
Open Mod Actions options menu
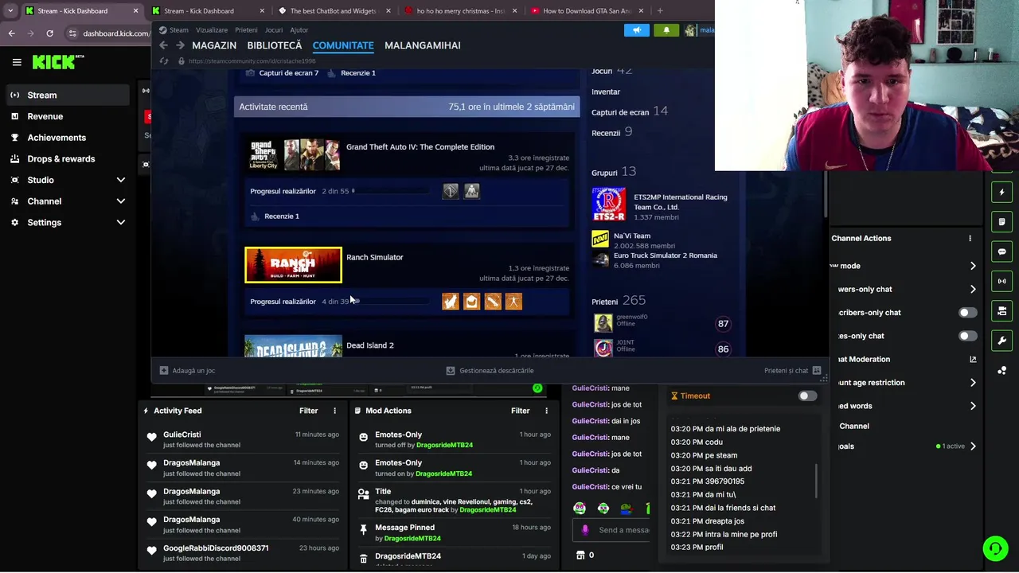546,411
